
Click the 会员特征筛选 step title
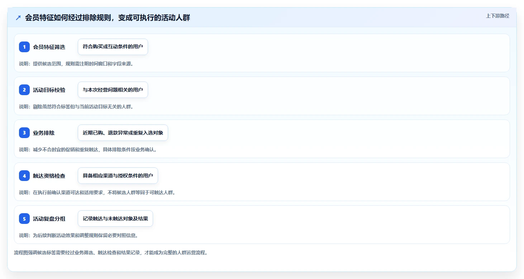(49, 47)
